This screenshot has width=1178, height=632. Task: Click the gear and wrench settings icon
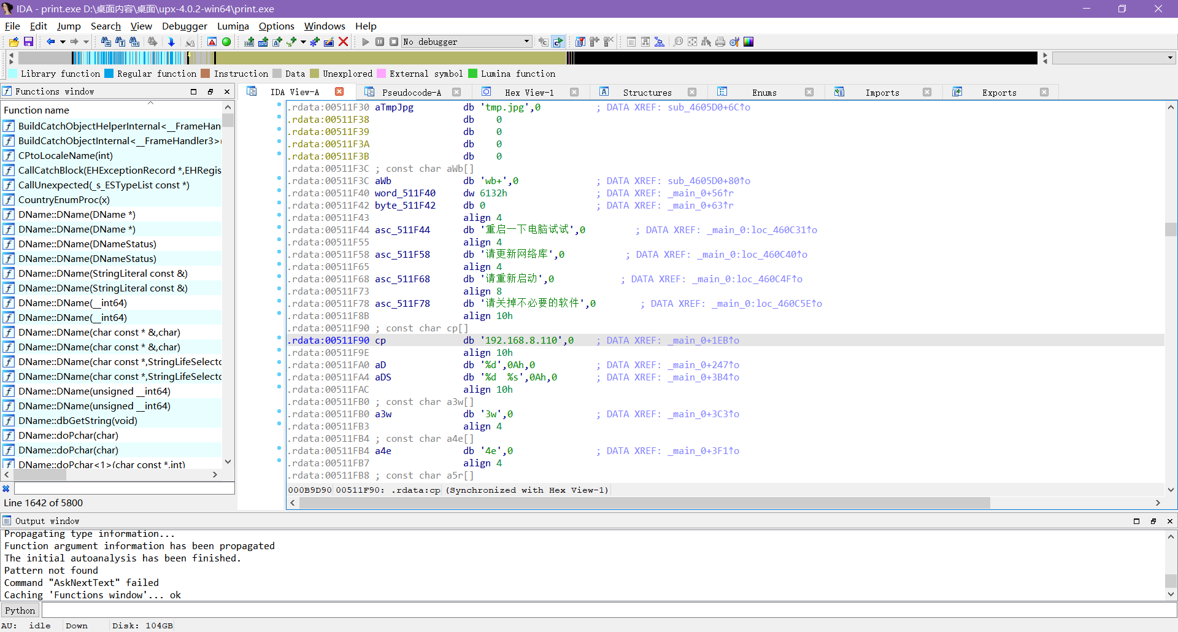pos(734,42)
